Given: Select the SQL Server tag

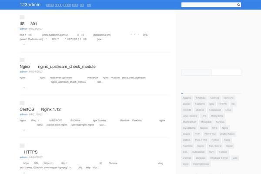Looking at the screenshot, I should (x=215, y=146).
